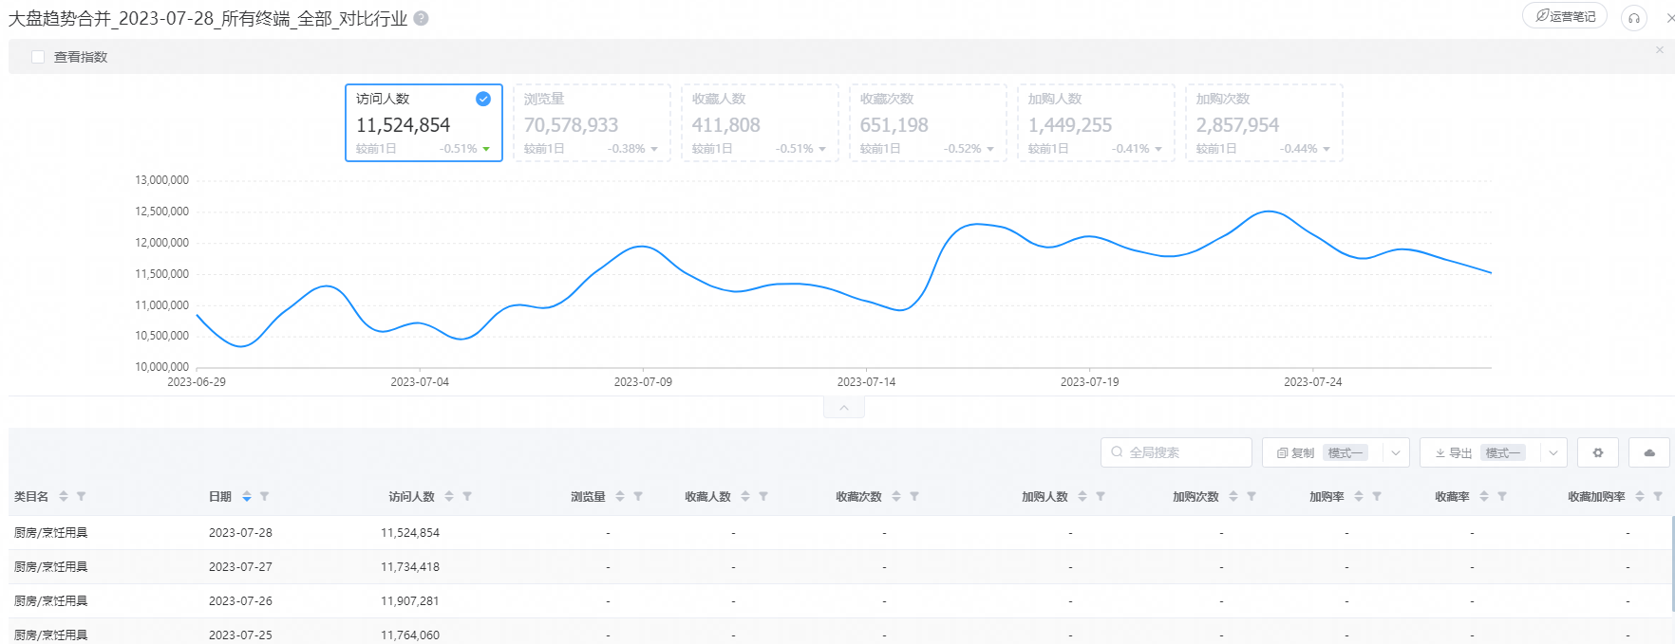Image resolution: width=1675 pixels, height=644 pixels.
Task: Filter the 收藏次数 column
Action: 914,496
